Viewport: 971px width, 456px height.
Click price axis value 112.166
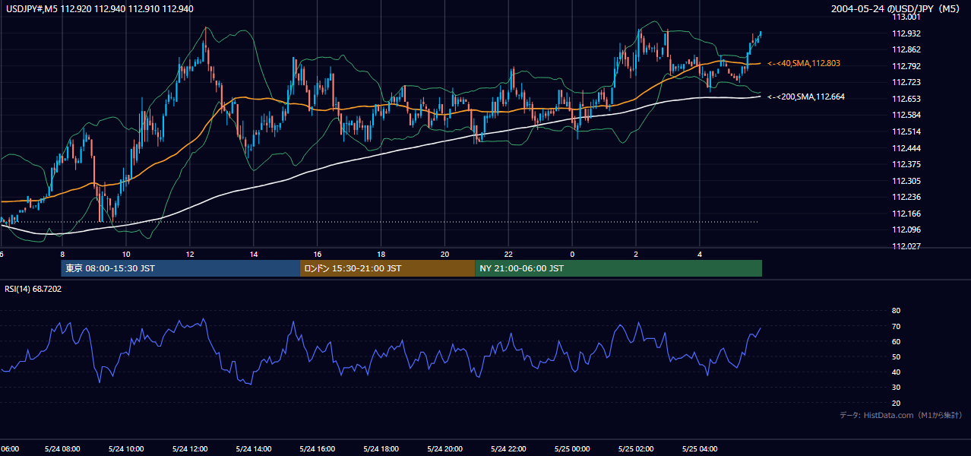[906, 214]
